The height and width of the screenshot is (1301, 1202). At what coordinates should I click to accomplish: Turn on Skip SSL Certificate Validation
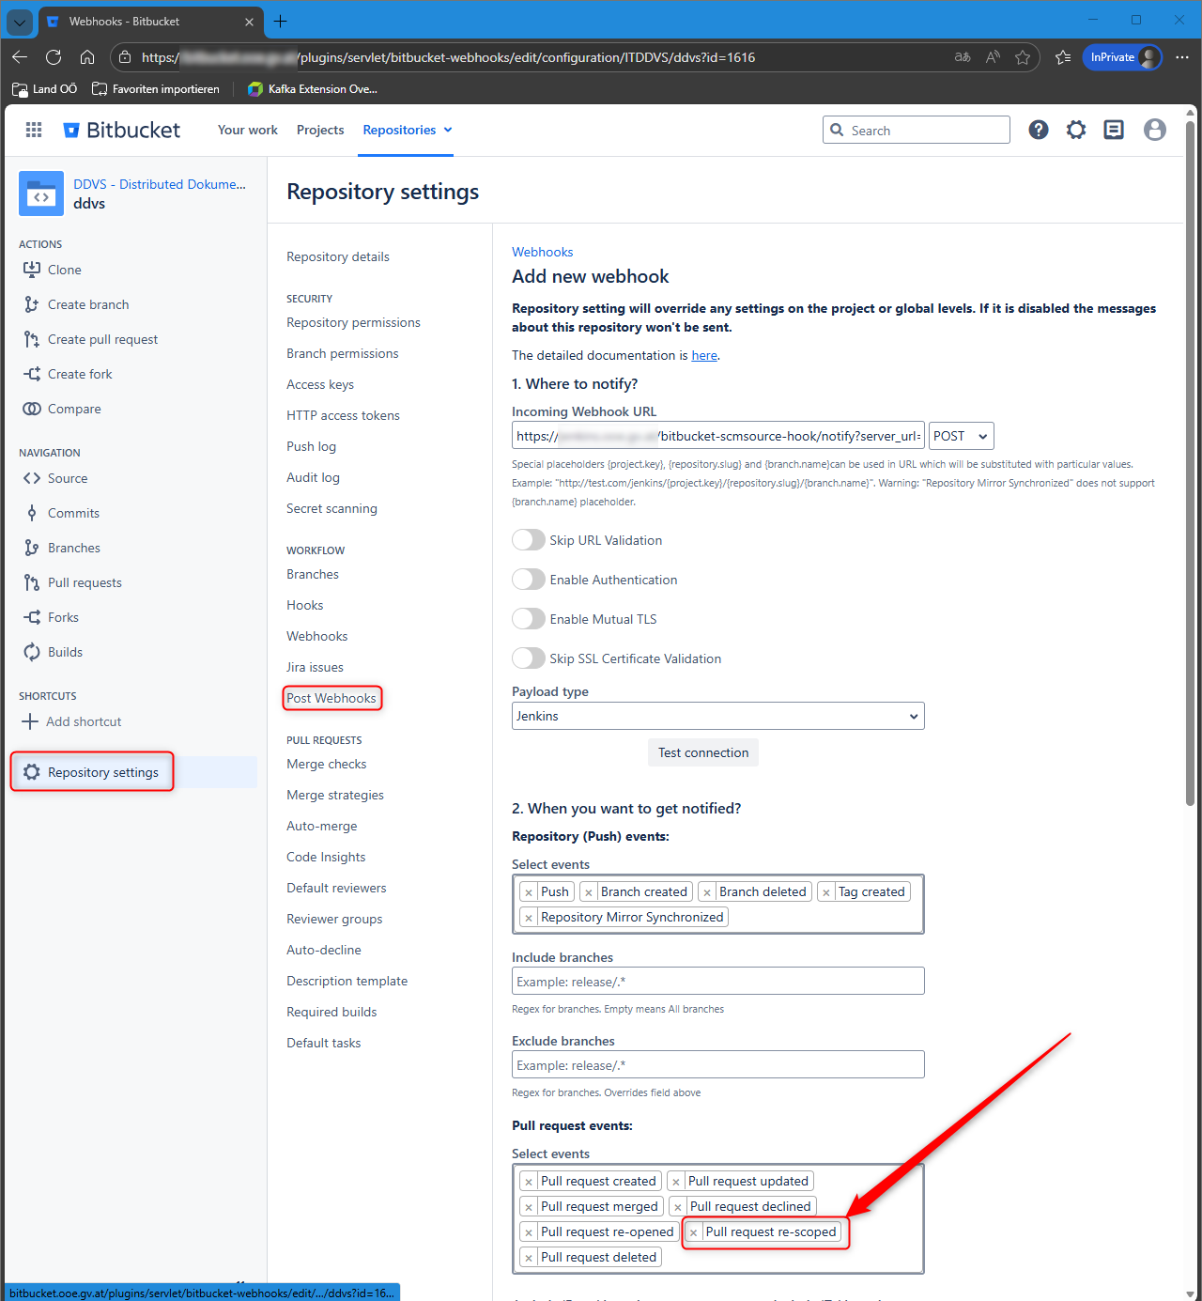click(x=529, y=658)
